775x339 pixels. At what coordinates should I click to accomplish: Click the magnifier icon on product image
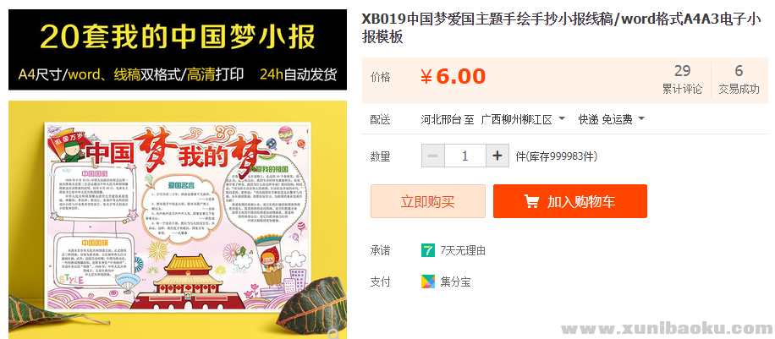click(x=334, y=334)
